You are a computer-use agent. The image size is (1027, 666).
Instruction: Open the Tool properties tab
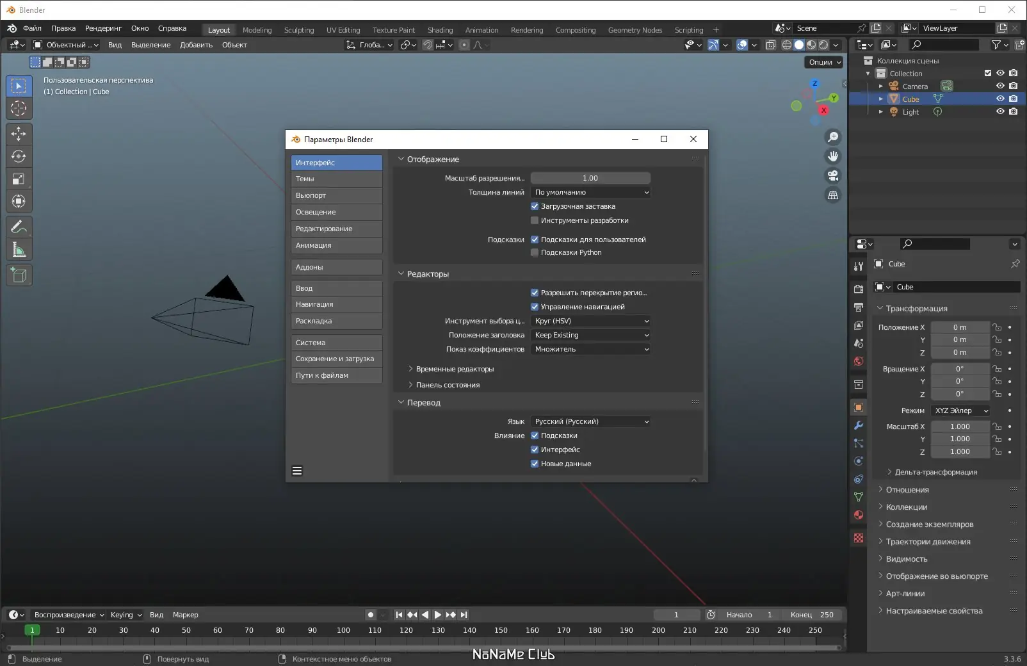(859, 266)
